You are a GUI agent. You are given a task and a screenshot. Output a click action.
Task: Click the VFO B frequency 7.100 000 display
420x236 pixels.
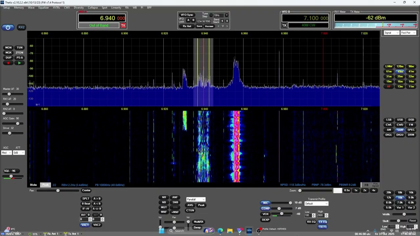[x=305, y=18]
